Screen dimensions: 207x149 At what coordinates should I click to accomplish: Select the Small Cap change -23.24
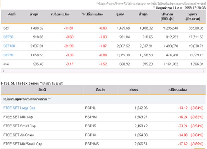coord(183,126)
